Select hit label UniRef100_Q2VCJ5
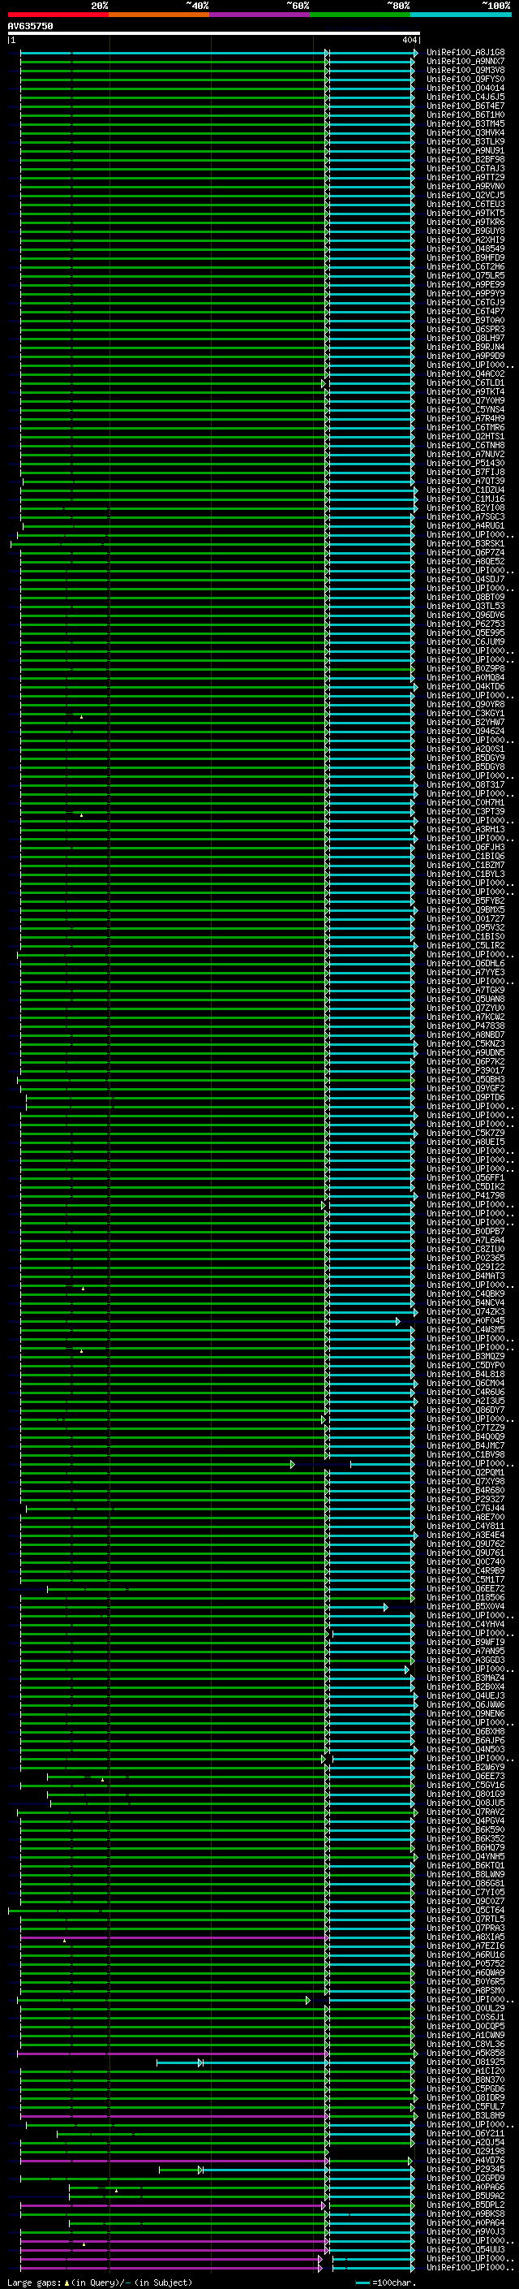519x2289 pixels. pyautogui.click(x=465, y=196)
